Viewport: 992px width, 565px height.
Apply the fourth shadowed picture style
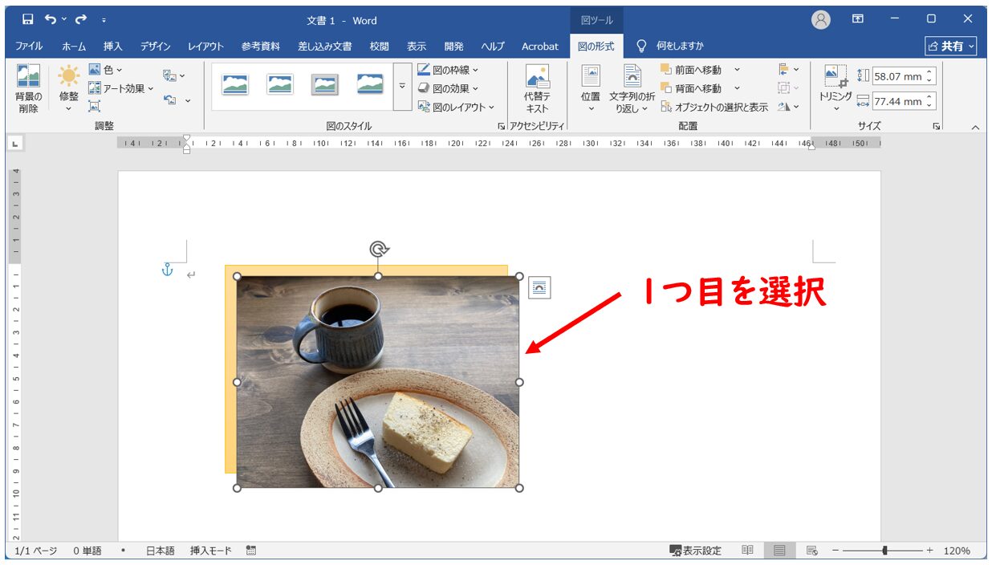point(370,85)
